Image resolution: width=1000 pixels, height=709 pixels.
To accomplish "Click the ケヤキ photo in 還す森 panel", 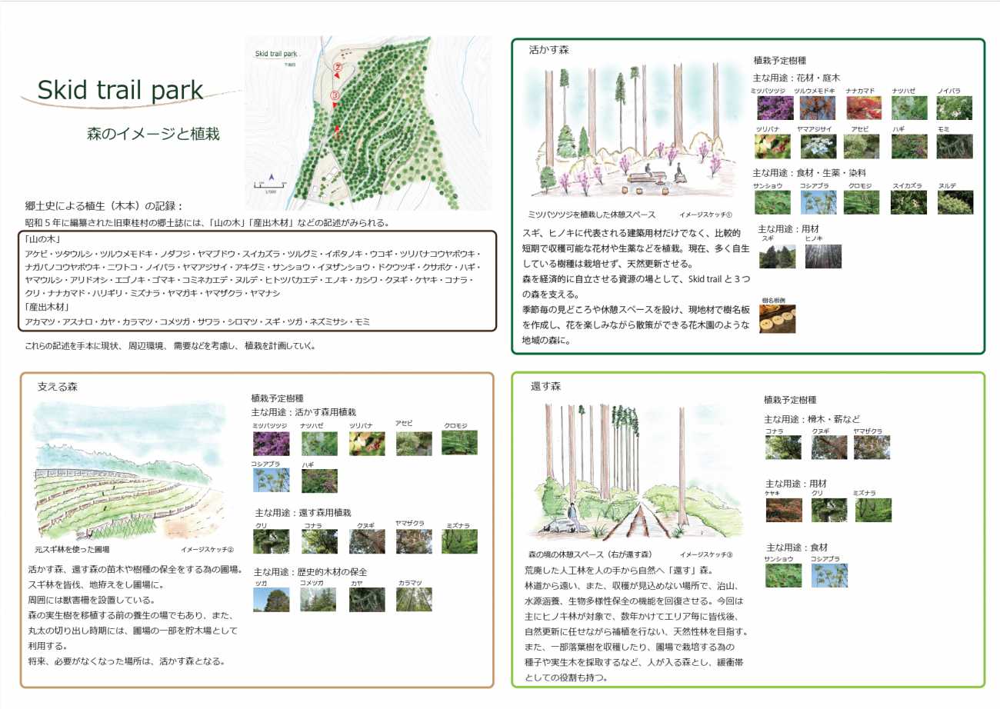I will click(783, 510).
